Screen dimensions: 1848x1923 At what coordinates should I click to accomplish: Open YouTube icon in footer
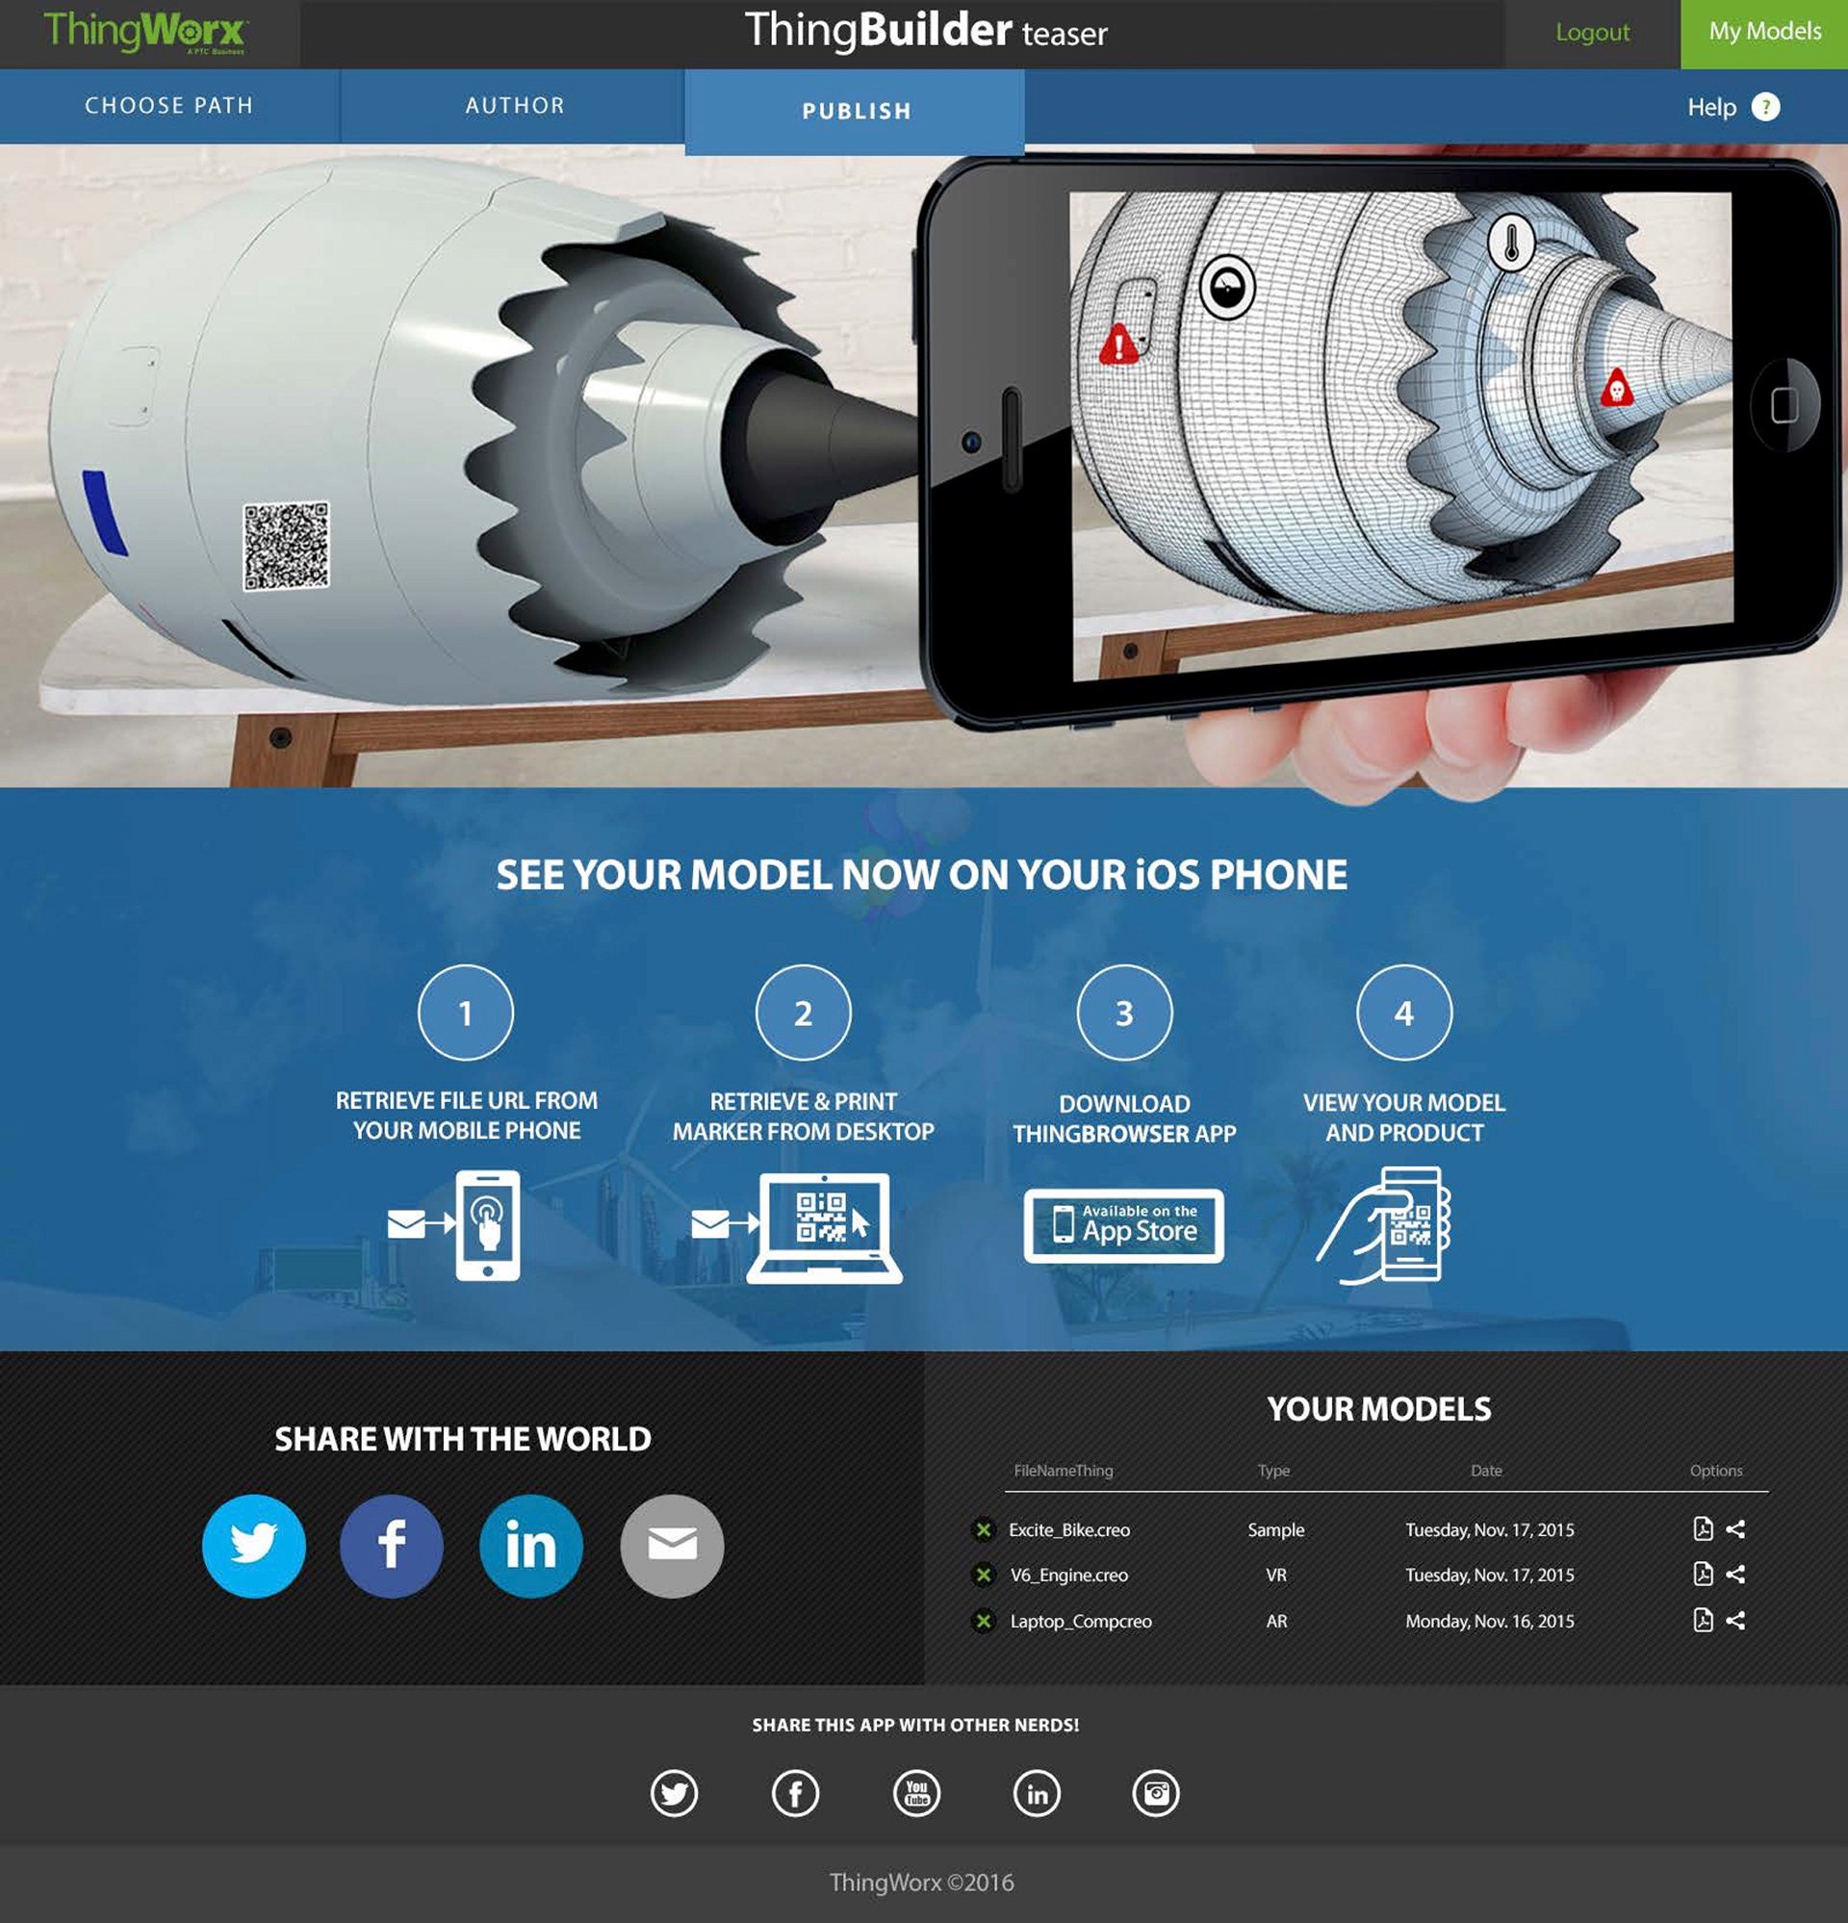click(916, 1792)
